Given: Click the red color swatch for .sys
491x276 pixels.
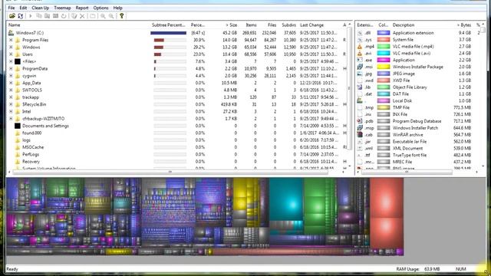Looking at the screenshot, I should point(384,40).
